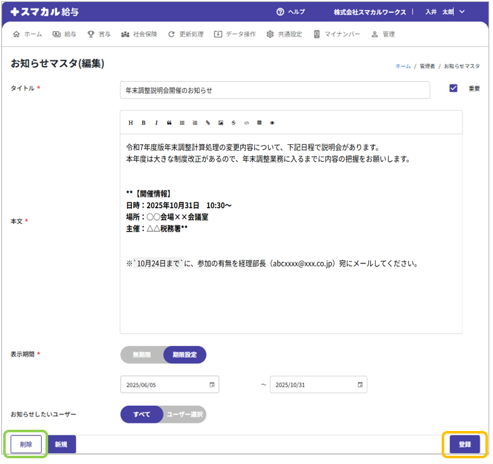
Task: Insert an image in the body
Action: pos(221,123)
